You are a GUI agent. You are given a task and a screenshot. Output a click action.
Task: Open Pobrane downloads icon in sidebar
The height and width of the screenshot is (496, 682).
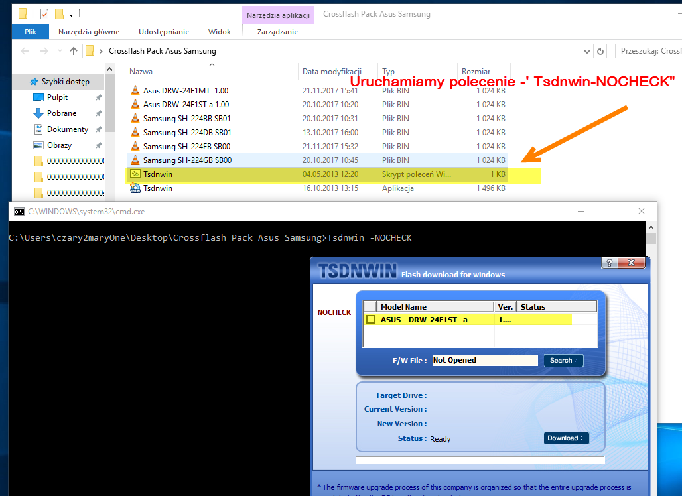point(38,113)
